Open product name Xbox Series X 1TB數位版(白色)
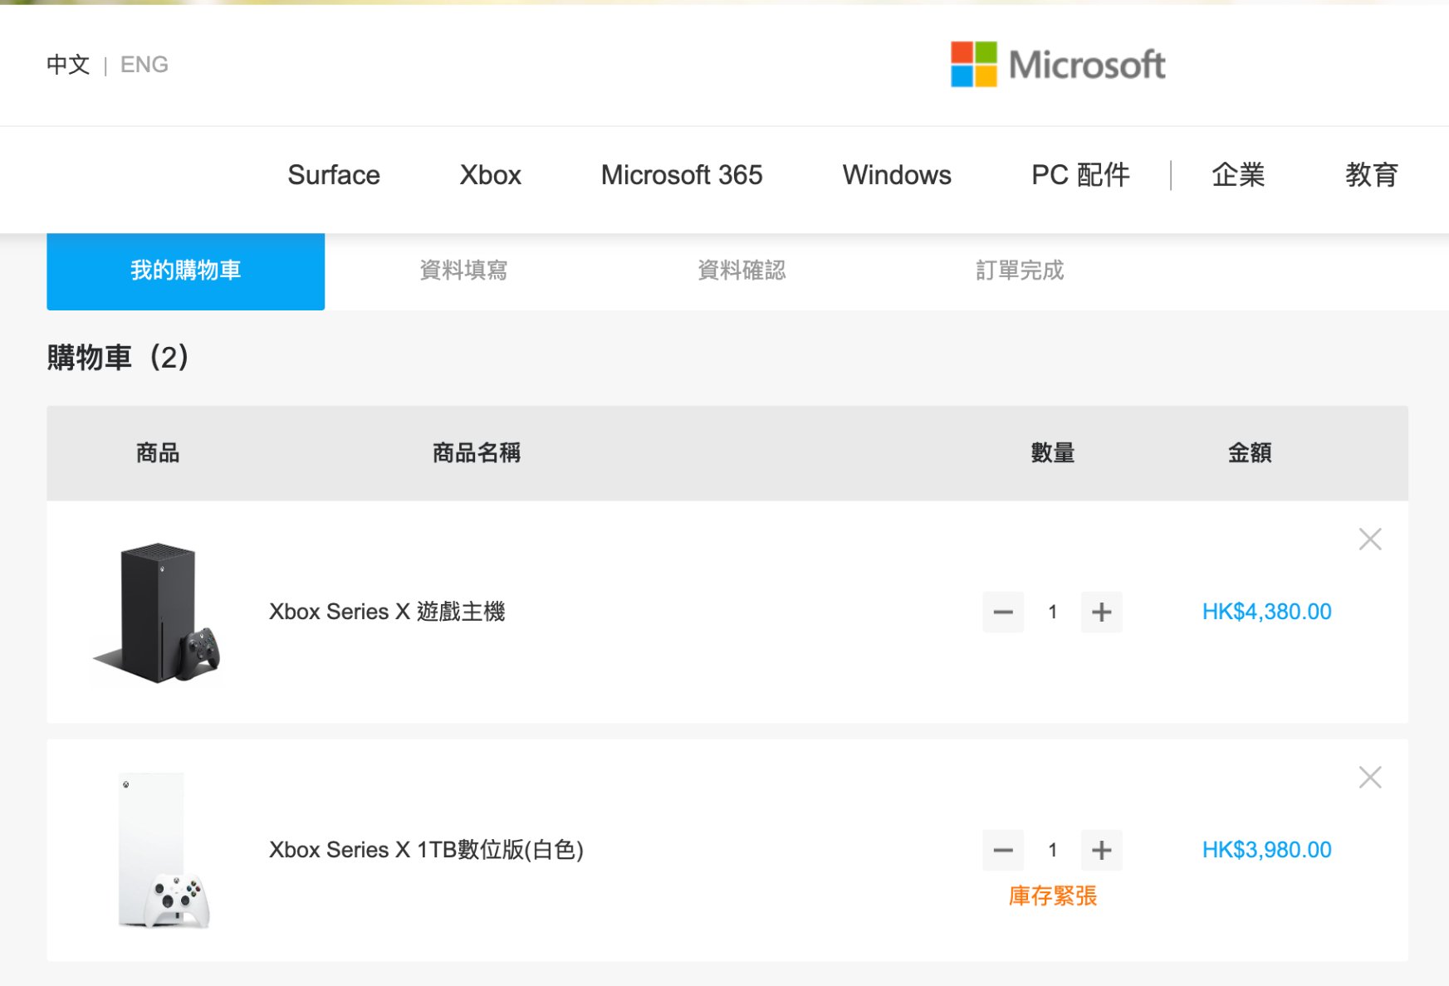1449x986 pixels. click(x=426, y=851)
